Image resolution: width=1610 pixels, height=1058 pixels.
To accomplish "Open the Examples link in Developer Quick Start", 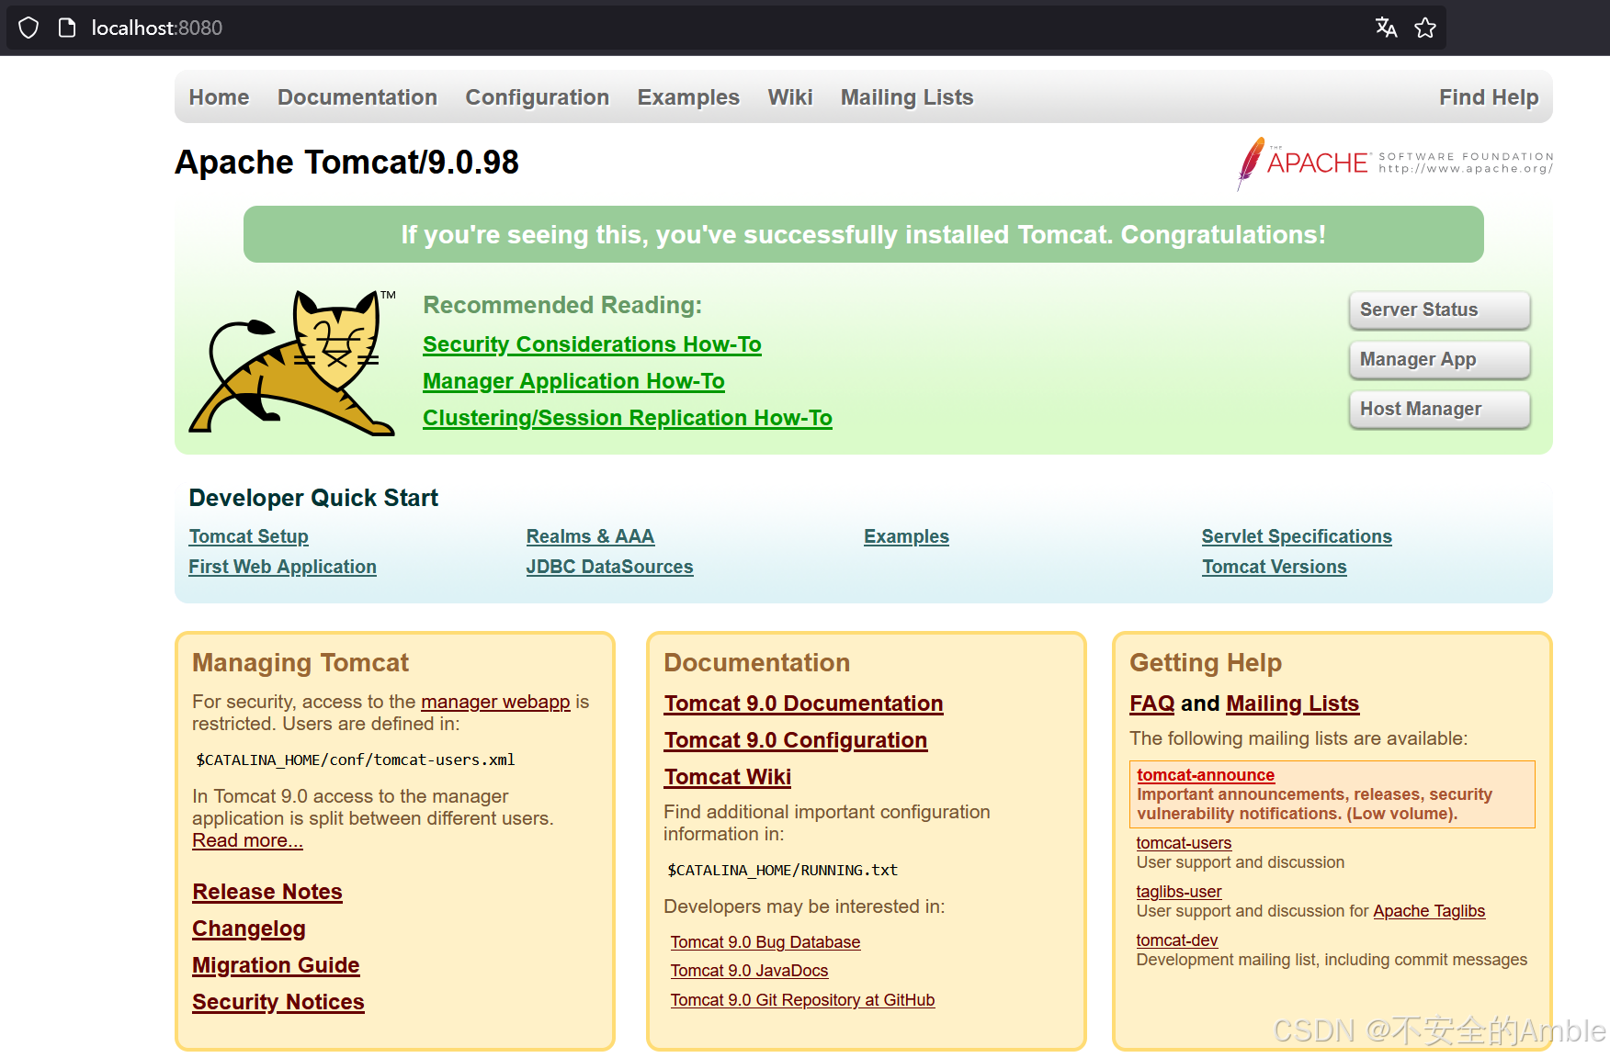I will click(x=906, y=536).
